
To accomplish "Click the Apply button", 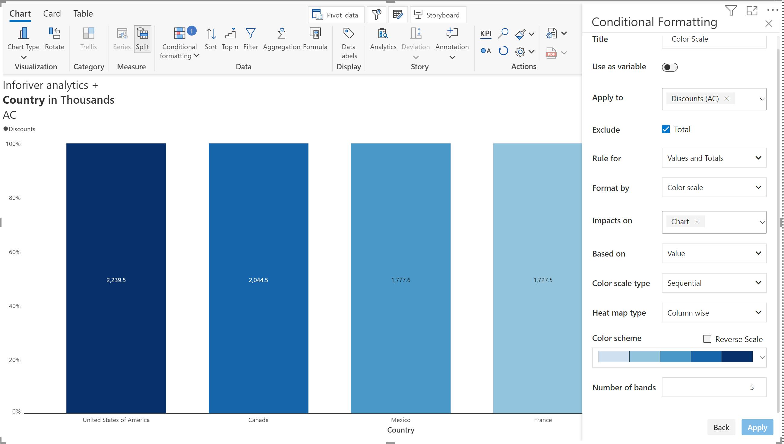I will tap(757, 427).
